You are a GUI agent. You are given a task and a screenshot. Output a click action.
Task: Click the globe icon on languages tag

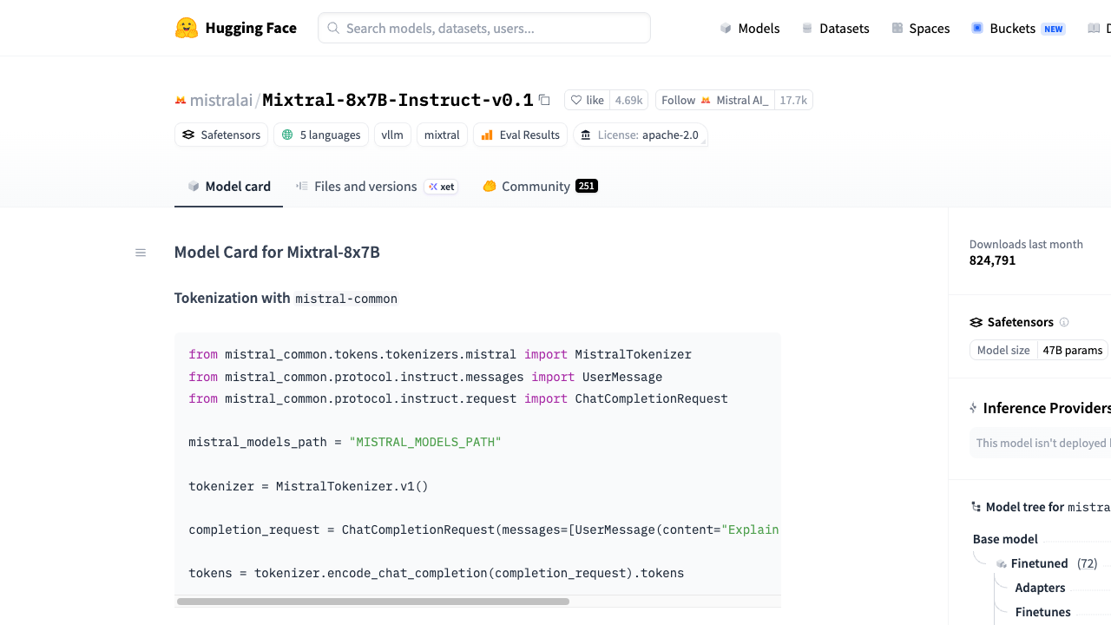(287, 135)
